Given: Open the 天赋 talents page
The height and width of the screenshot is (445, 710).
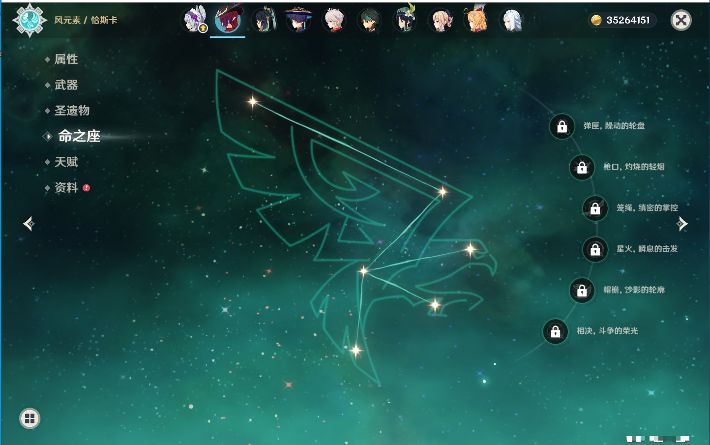Looking at the screenshot, I should pos(66,162).
